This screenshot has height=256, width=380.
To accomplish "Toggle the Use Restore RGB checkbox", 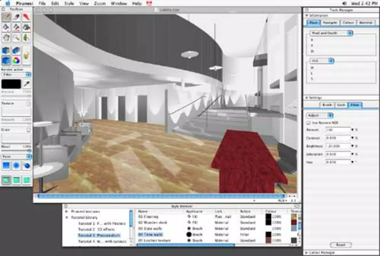I will [309, 123].
